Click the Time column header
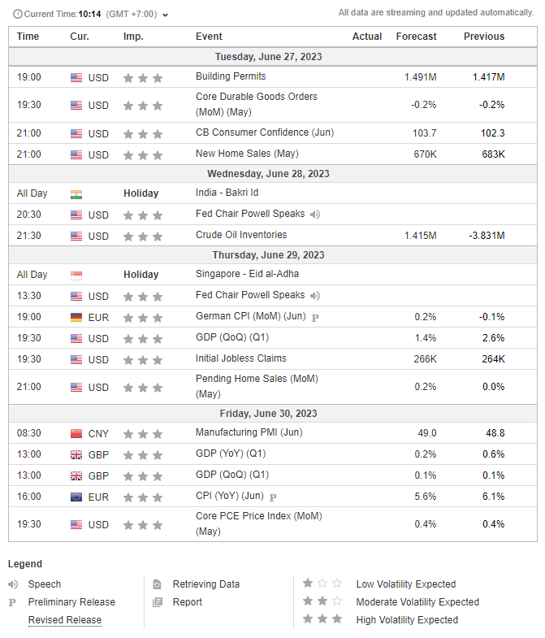Viewport: 545px width, 638px height. (28, 37)
